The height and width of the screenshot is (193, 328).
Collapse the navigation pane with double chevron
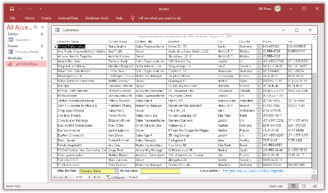coord(42,27)
